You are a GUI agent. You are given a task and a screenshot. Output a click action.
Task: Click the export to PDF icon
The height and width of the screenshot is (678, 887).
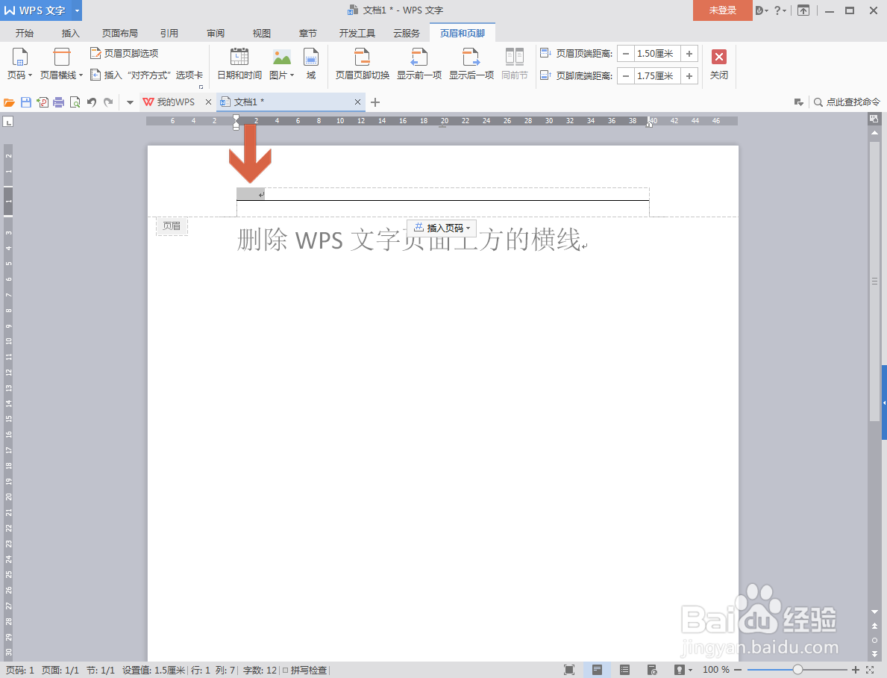43,102
